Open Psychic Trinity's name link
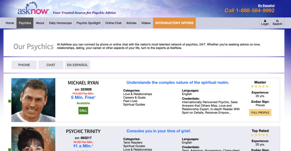Image resolution: width=291 pixels, height=151 pixels. pos(83,131)
